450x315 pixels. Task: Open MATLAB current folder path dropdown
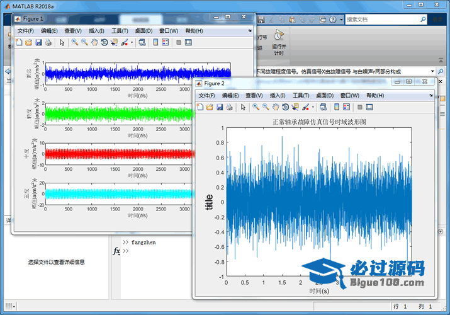click(x=432, y=71)
